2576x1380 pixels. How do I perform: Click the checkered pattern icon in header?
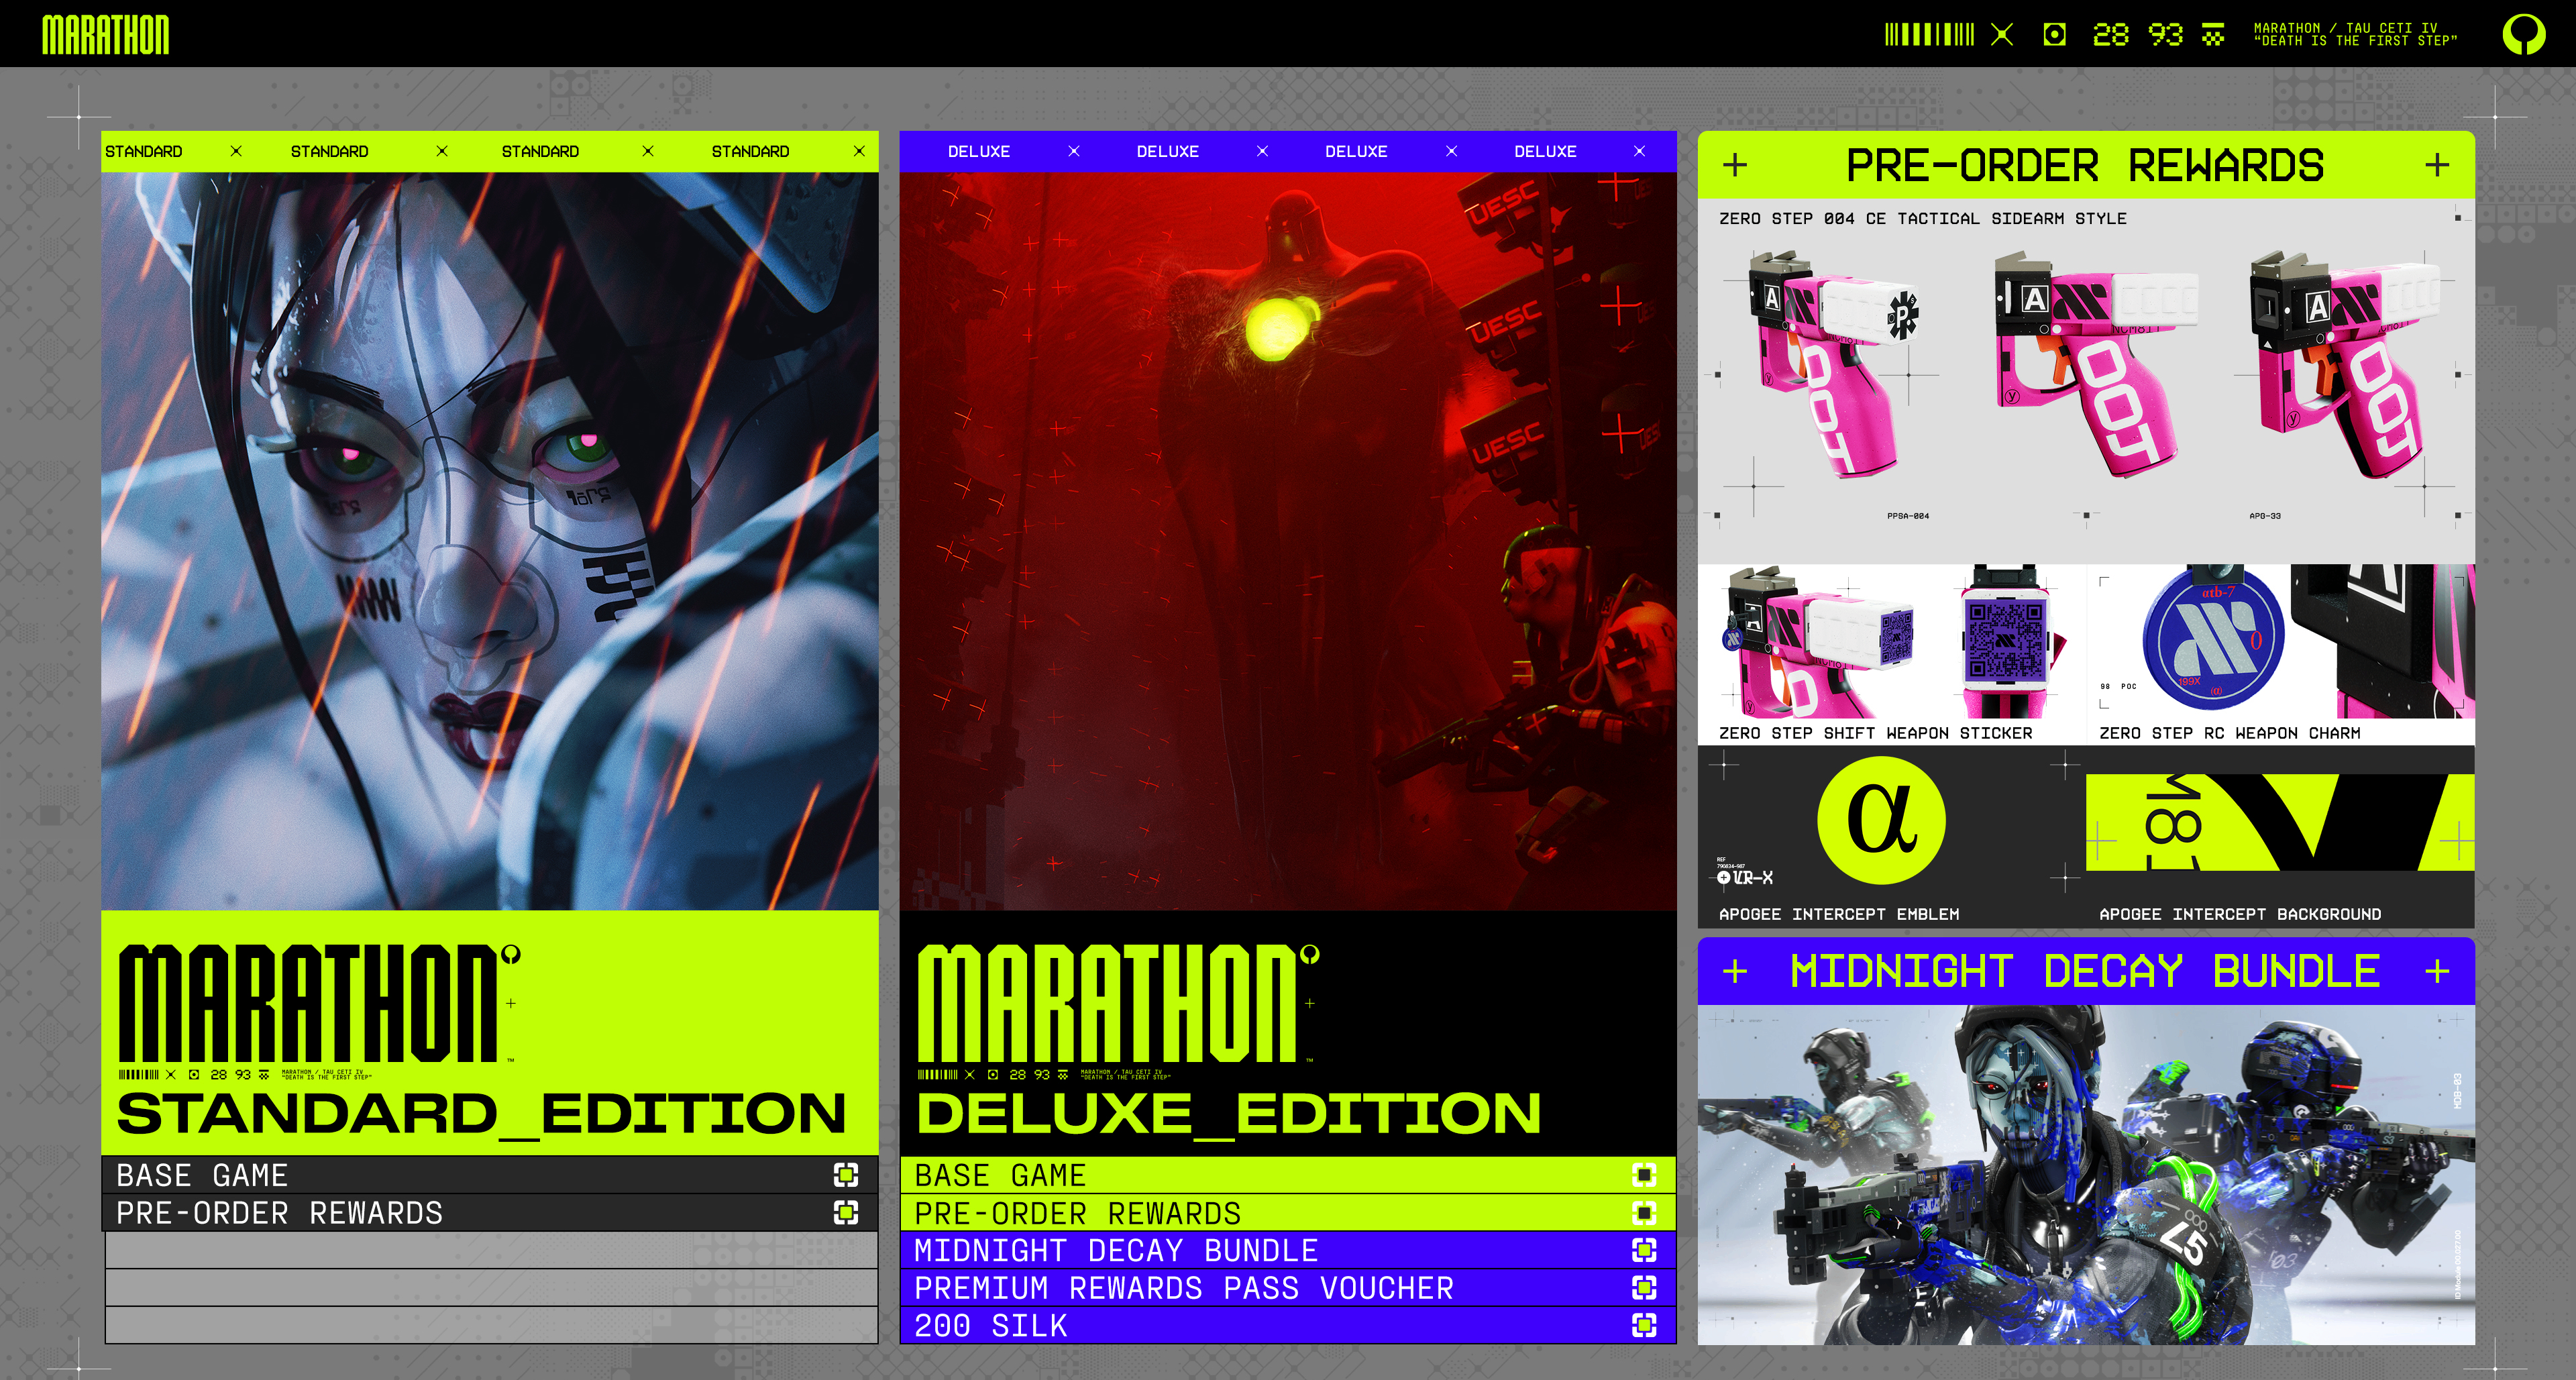point(2213,35)
